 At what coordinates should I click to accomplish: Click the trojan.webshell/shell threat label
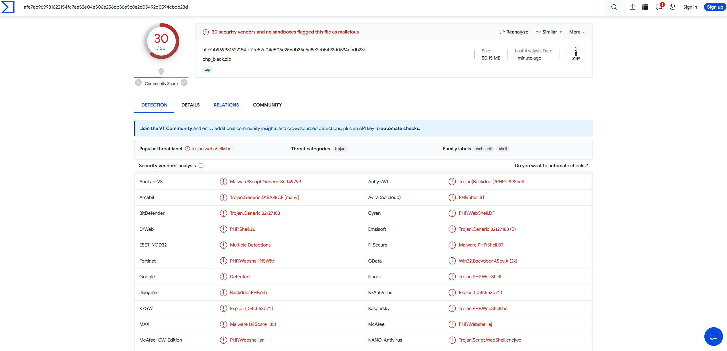[x=212, y=149]
